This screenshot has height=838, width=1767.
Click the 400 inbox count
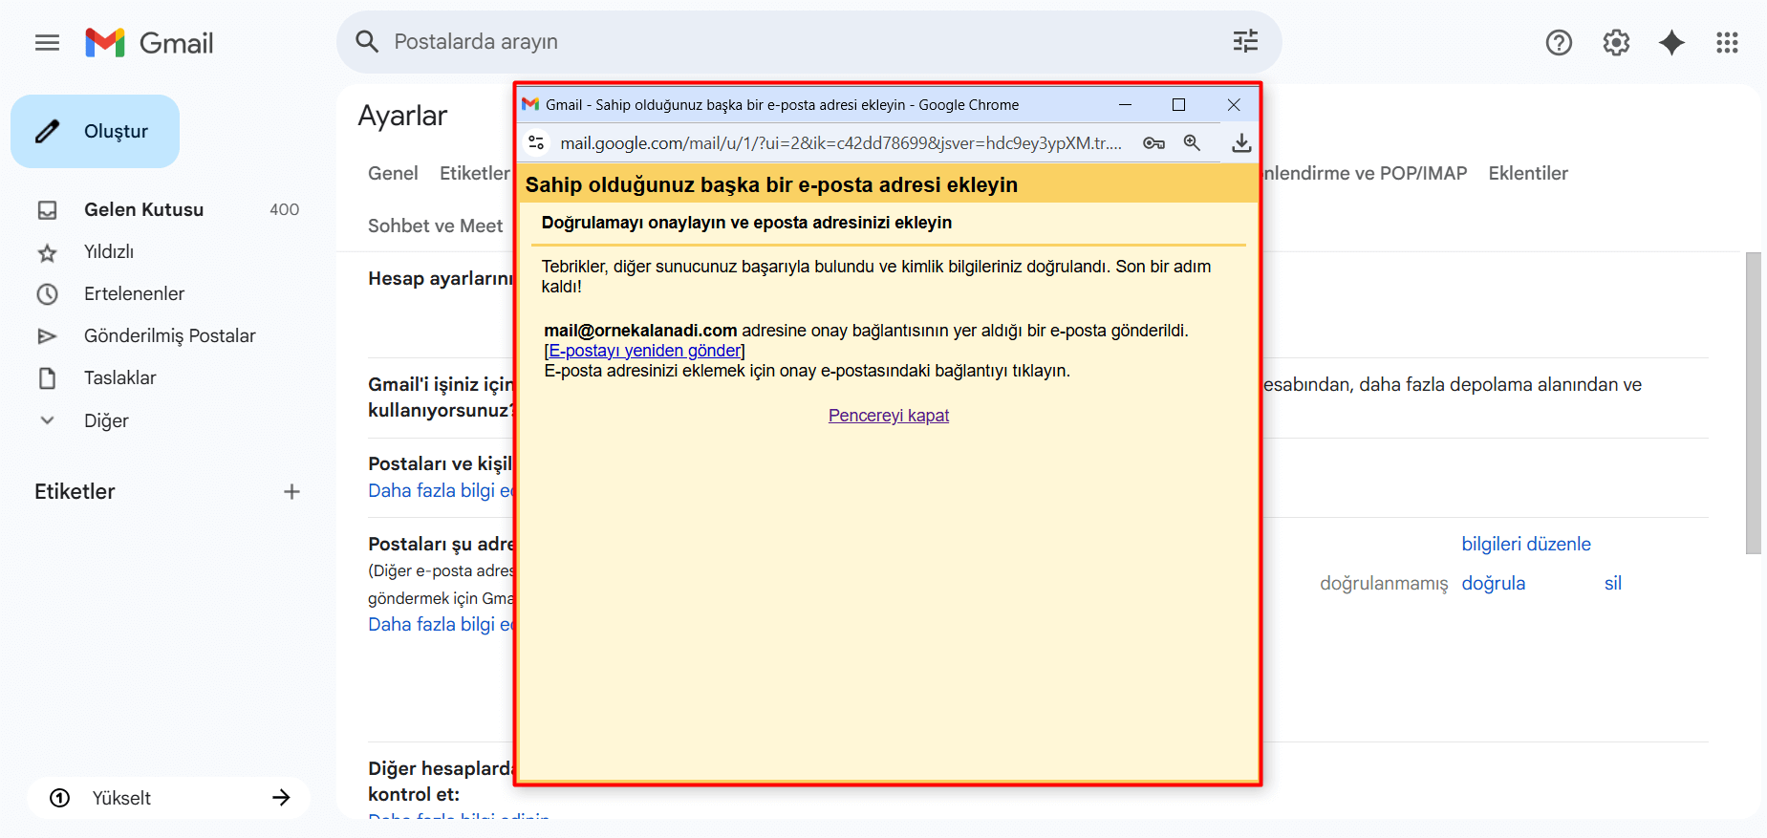(x=284, y=209)
